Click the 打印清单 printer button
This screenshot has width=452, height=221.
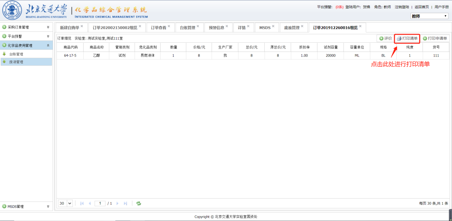tap(407, 38)
